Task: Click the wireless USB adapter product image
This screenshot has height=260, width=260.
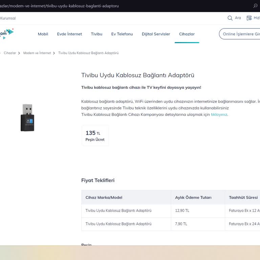Action: (x=27, y=118)
